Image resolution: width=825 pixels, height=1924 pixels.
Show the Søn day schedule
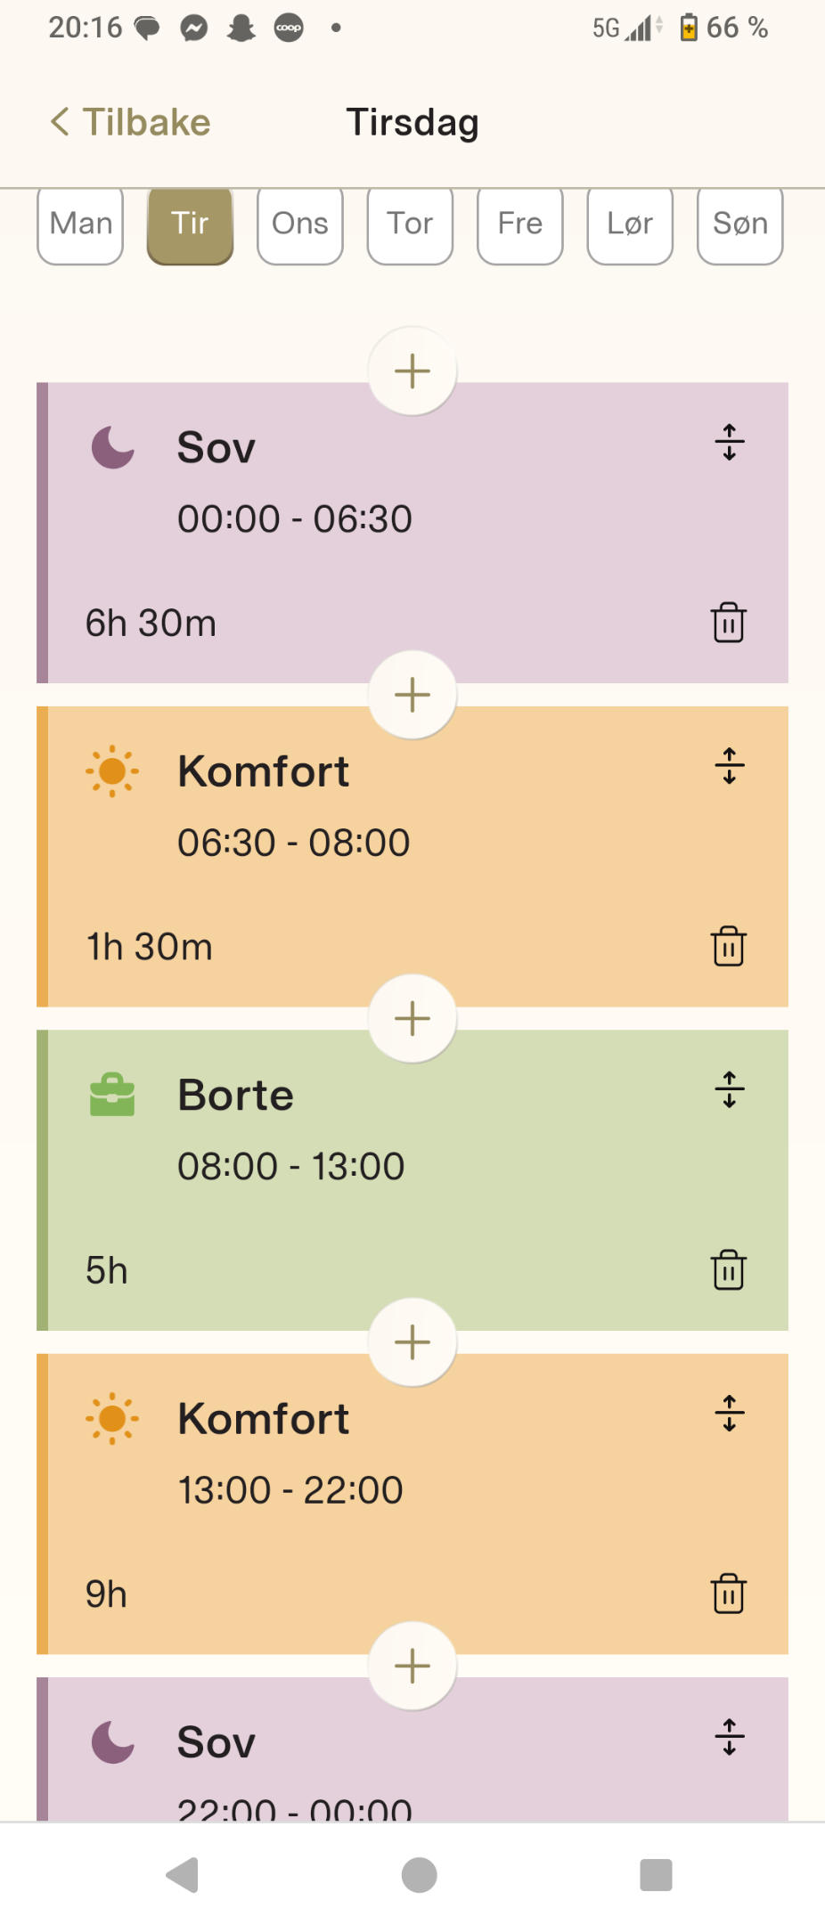(x=739, y=224)
